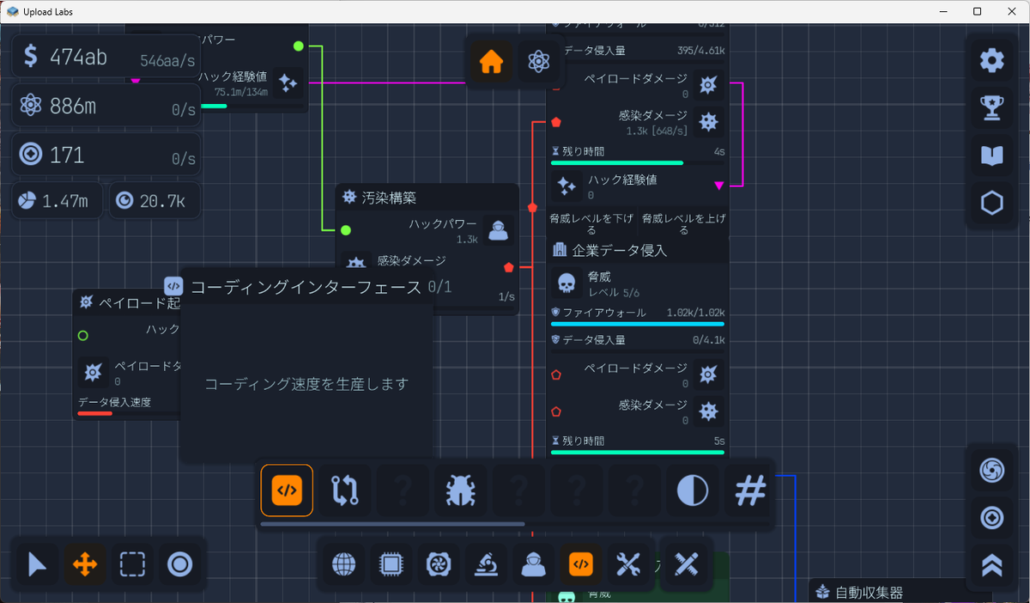Click the upper node 感染ダメージ 1.3k burst icon

707,121
